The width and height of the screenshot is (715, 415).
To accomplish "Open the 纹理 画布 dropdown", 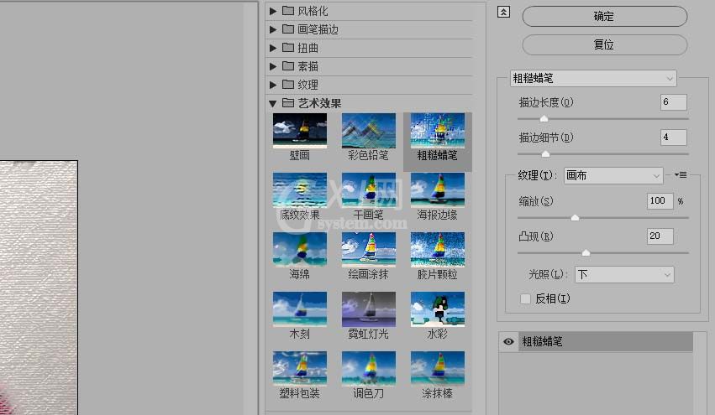I will [x=613, y=175].
